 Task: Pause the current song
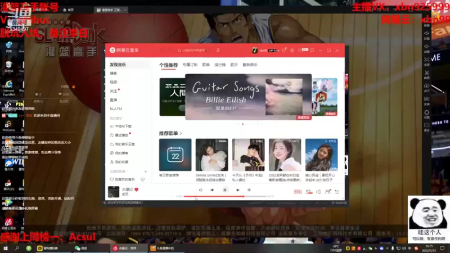click(225, 190)
